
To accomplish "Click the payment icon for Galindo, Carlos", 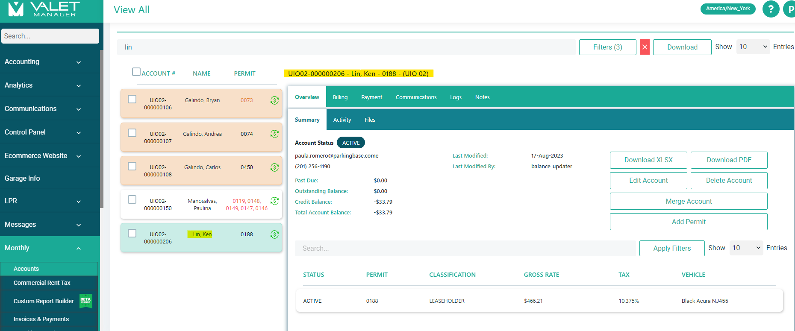I will coord(274,167).
